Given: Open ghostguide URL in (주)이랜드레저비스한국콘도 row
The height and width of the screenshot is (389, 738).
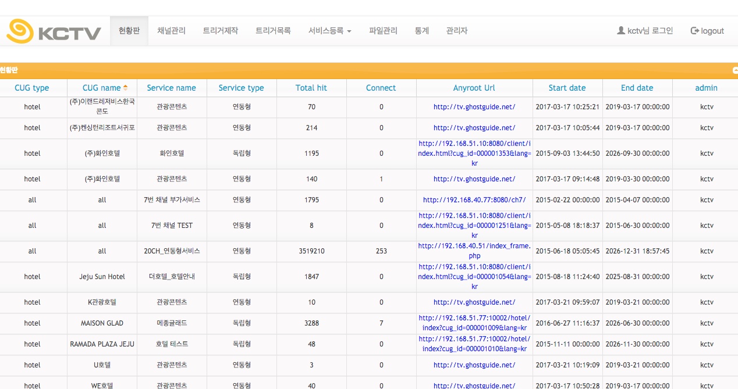Looking at the screenshot, I should (474, 107).
